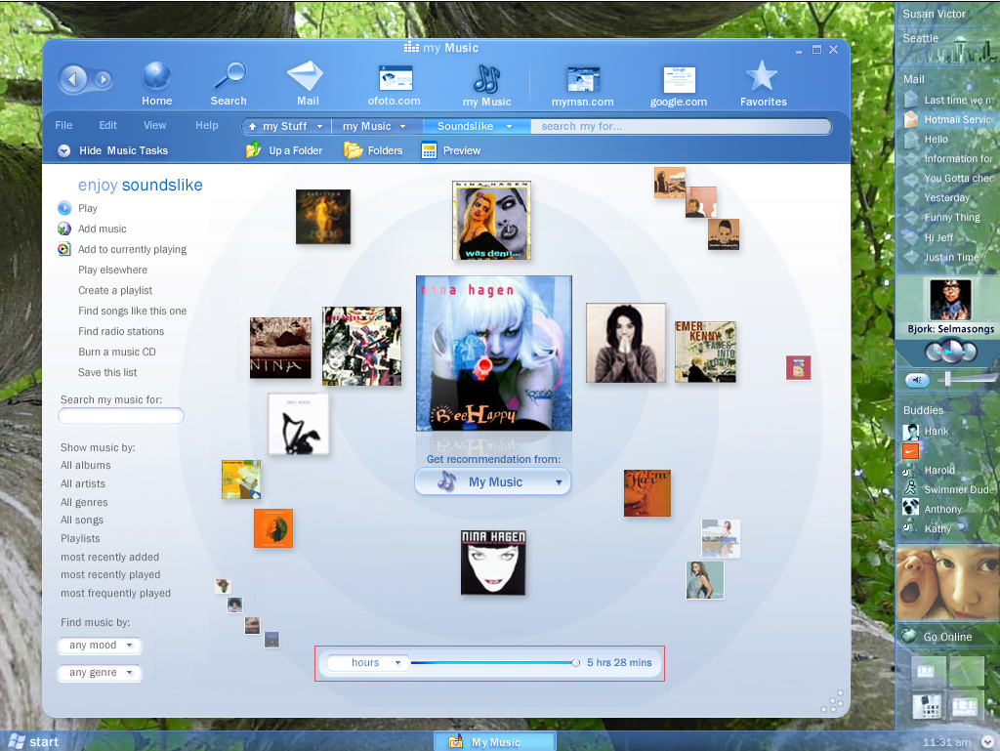This screenshot has height=751, width=1000.
Task: Open the any genre dropdown
Action: [100, 673]
